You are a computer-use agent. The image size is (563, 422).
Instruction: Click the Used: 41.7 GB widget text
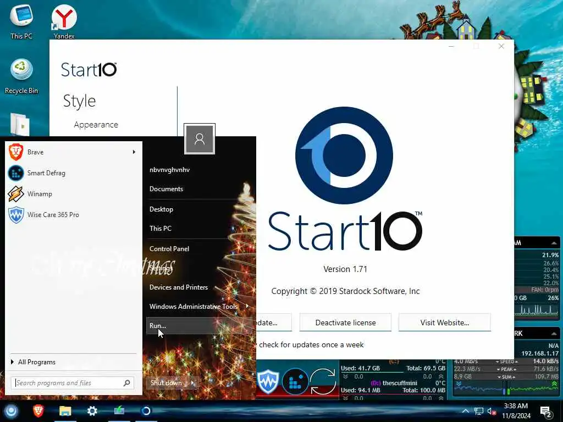(x=360, y=368)
